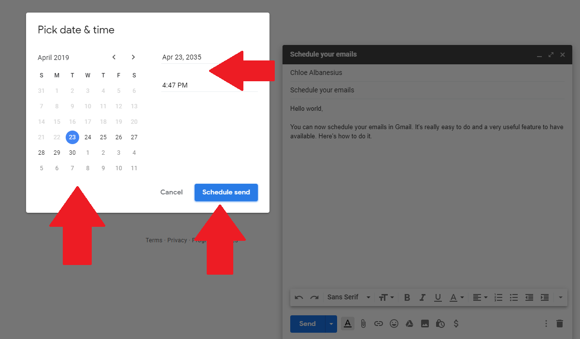
Task: Insert a bulleted list
Action: click(x=514, y=297)
